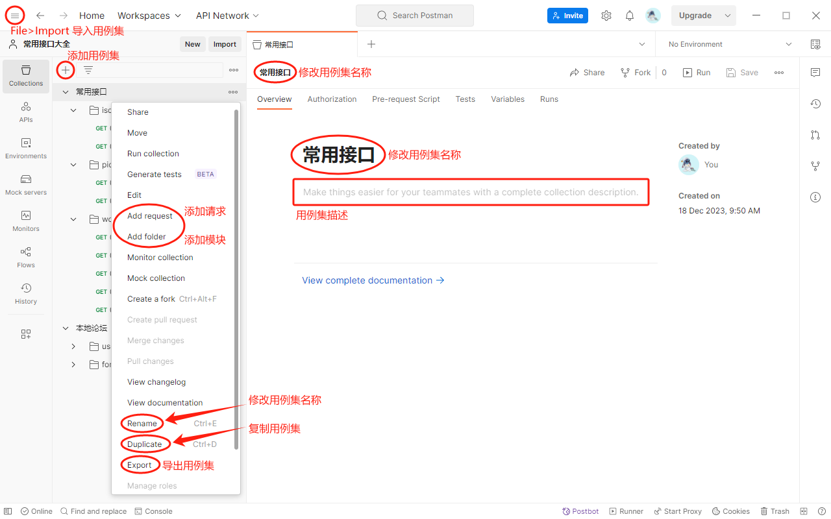Go back with the left arrow
The image size is (831, 519).
(40, 16)
